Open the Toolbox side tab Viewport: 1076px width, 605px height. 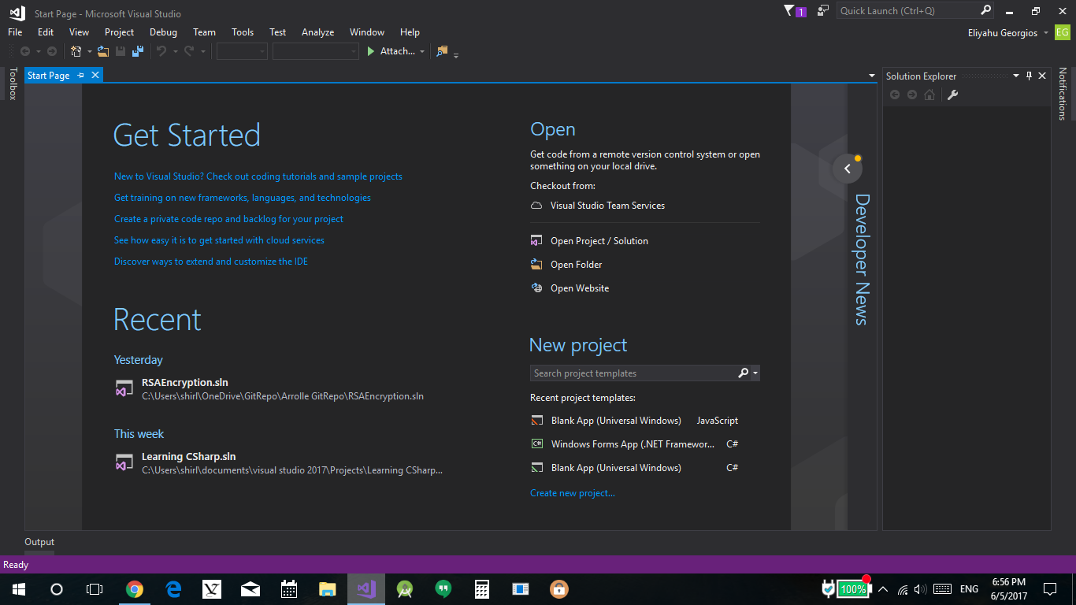pyautogui.click(x=13, y=84)
